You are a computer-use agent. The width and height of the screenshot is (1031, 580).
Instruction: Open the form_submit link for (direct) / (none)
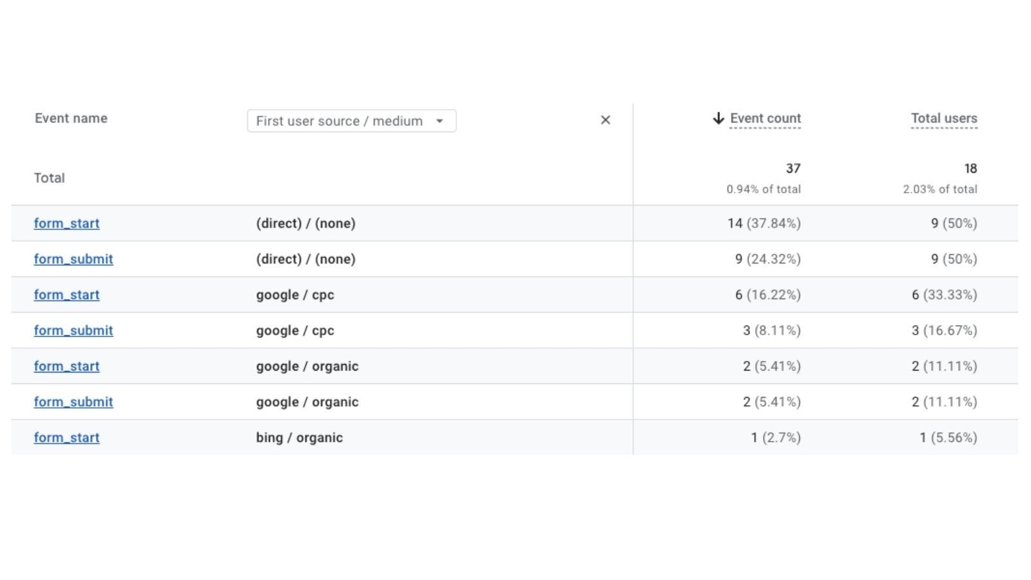coord(73,259)
